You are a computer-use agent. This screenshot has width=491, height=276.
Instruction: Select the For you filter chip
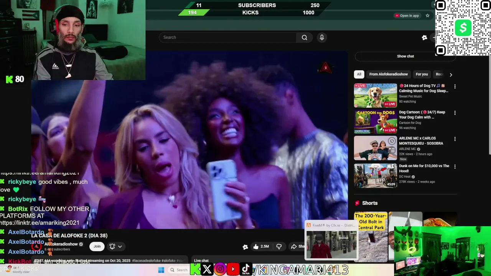click(x=422, y=74)
